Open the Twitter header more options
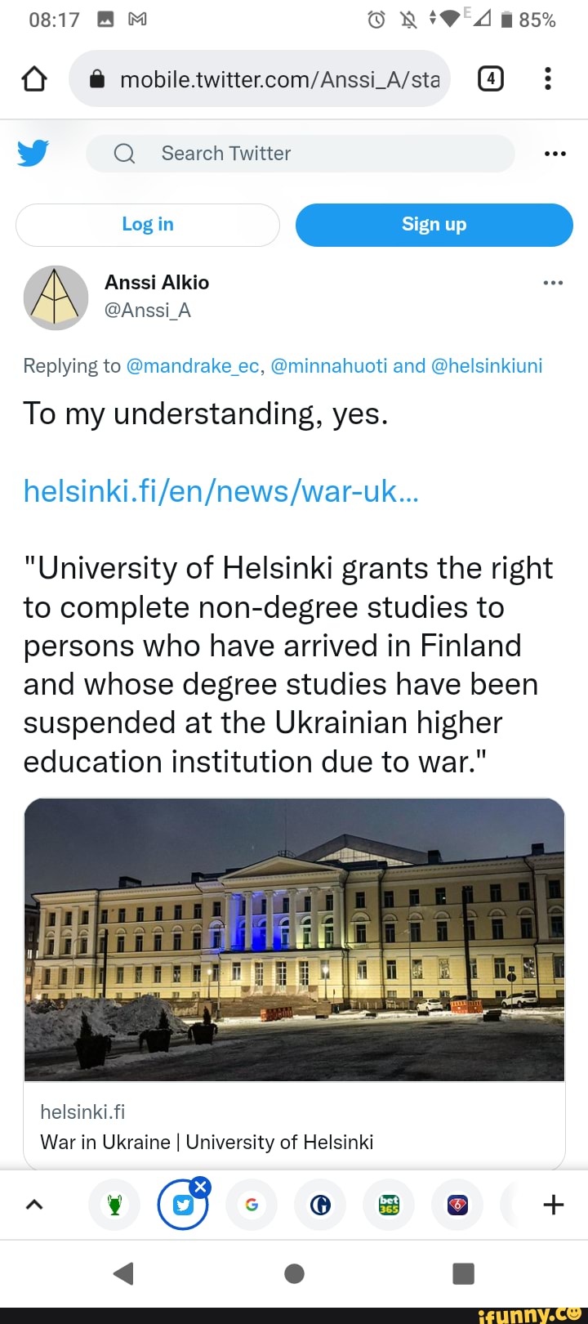The width and height of the screenshot is (588, 1324). pyautogui.click(x=555, y=154)
